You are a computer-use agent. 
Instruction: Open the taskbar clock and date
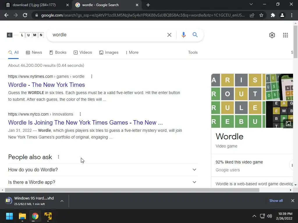[x=284, y=216]
